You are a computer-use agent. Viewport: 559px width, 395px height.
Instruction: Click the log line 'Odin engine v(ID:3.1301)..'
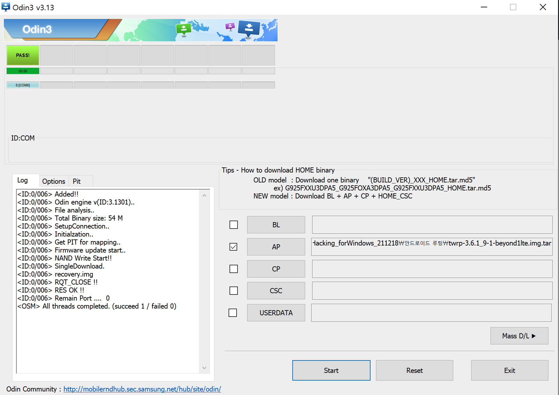[76, 202]
